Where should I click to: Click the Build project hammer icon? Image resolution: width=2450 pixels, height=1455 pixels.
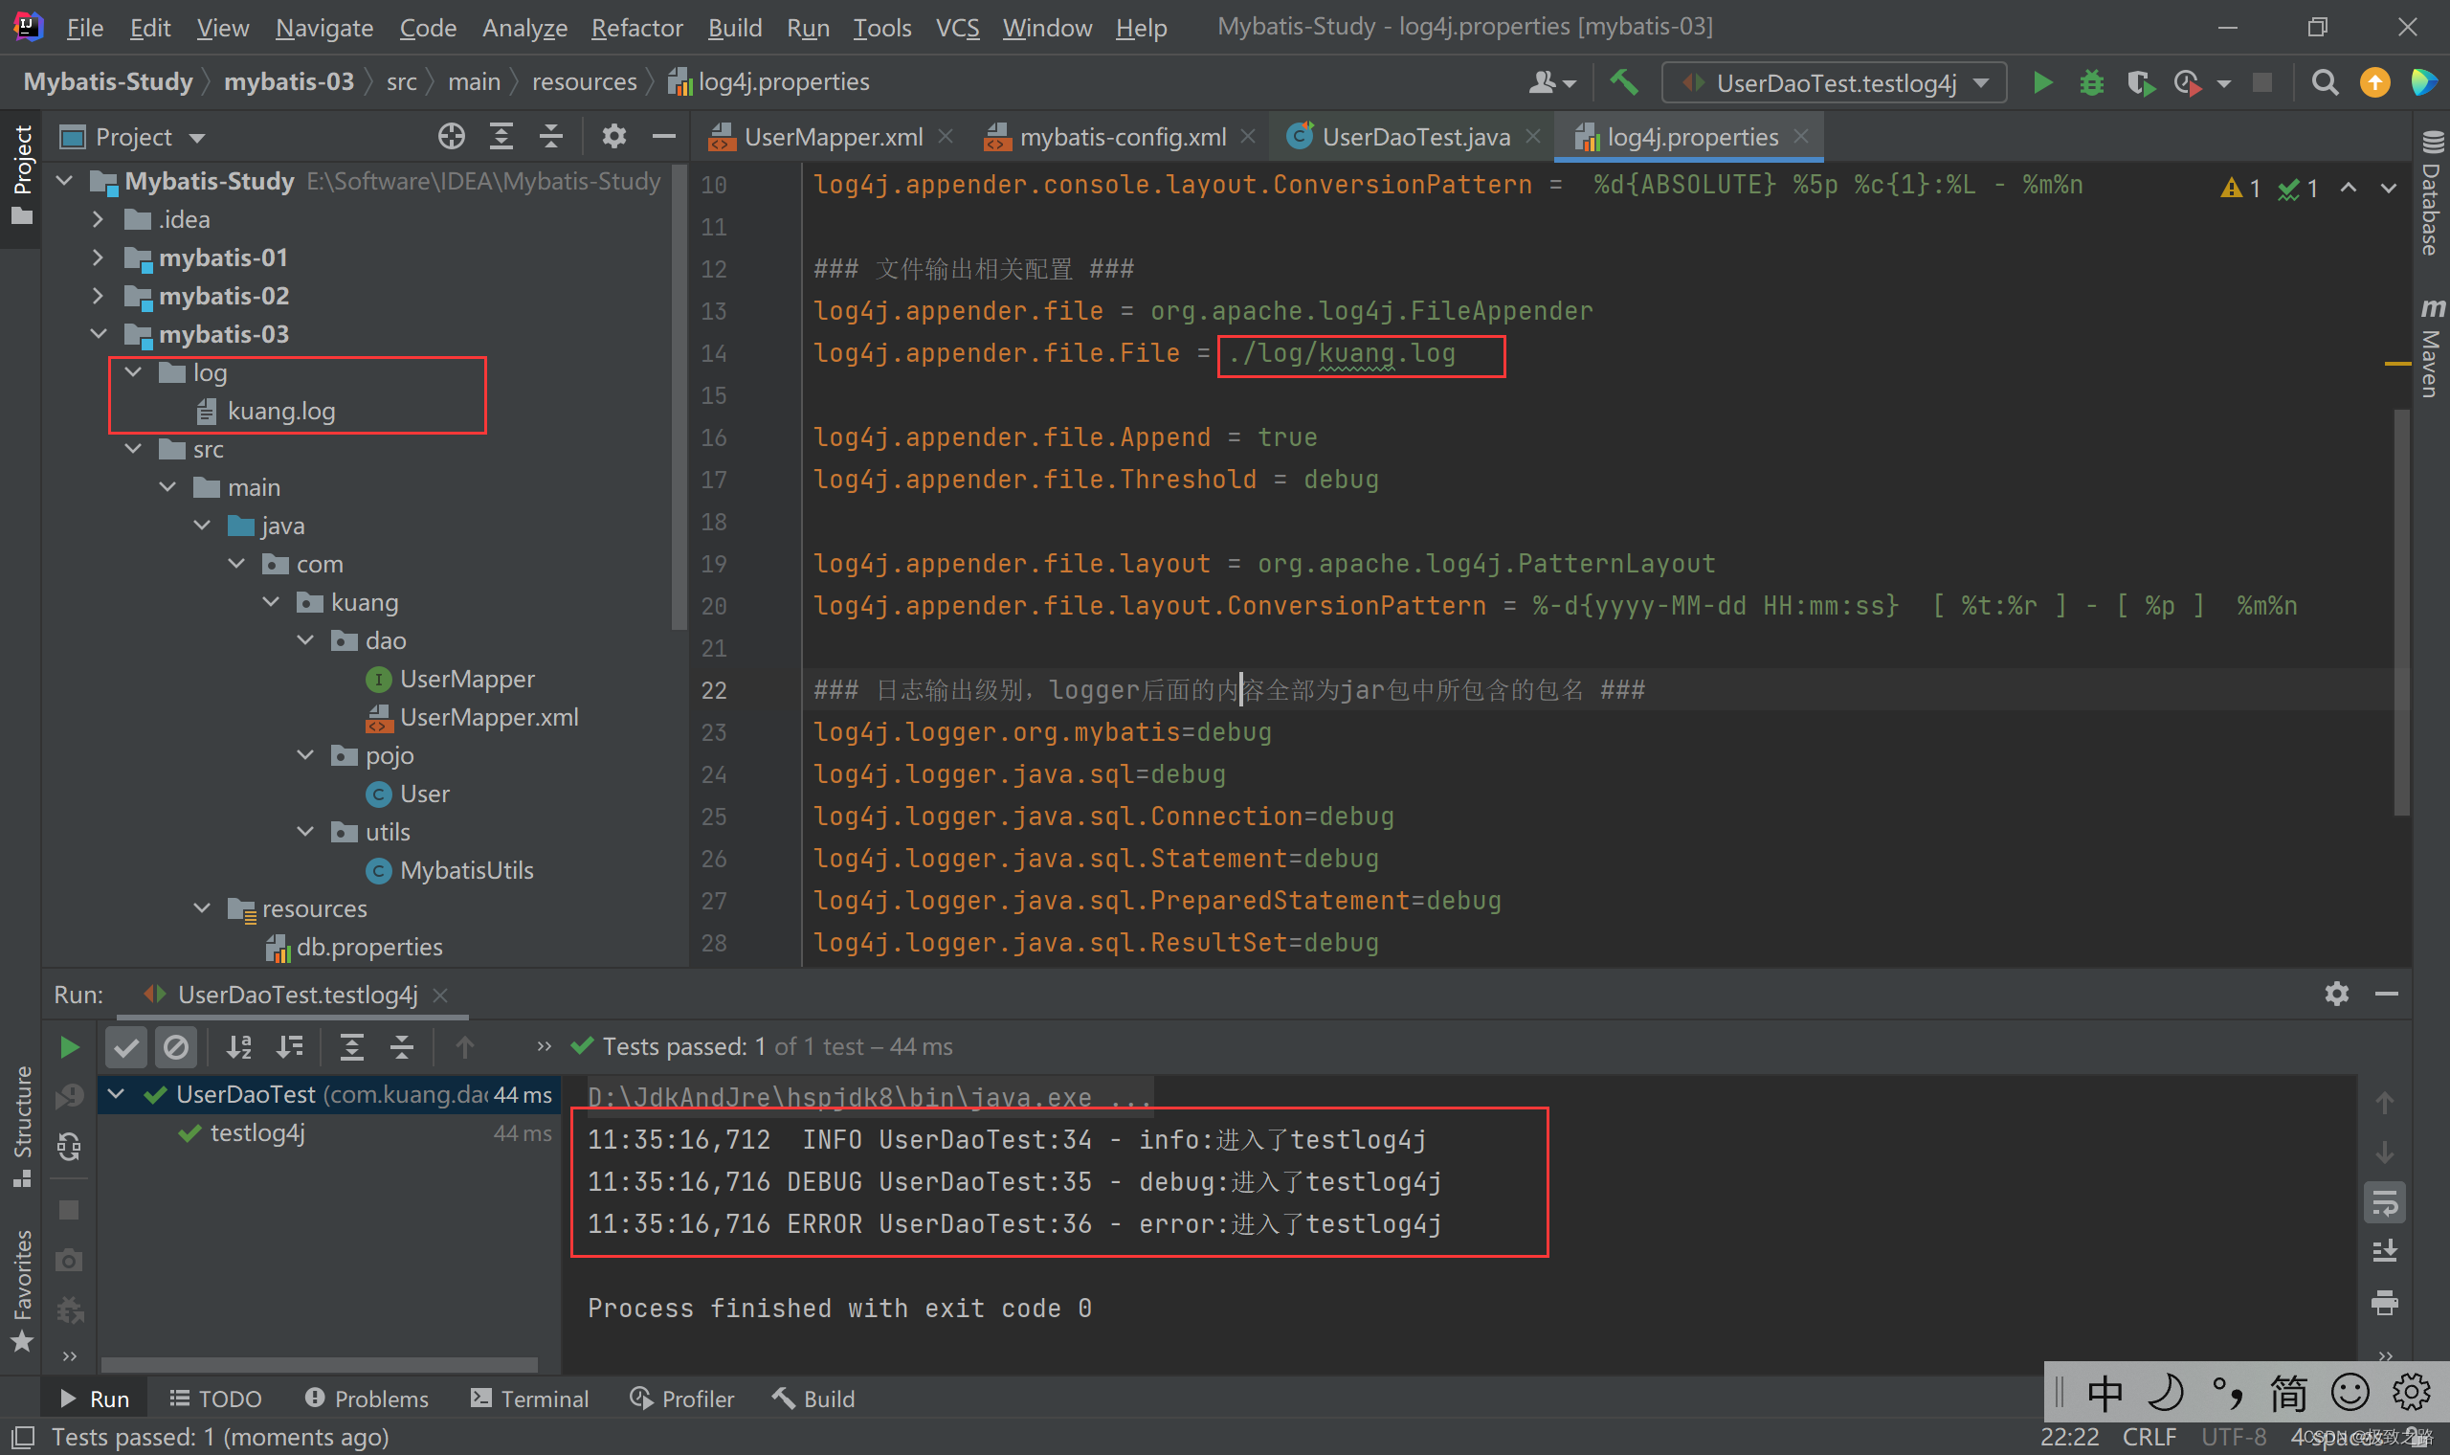tap(1624, 82)
